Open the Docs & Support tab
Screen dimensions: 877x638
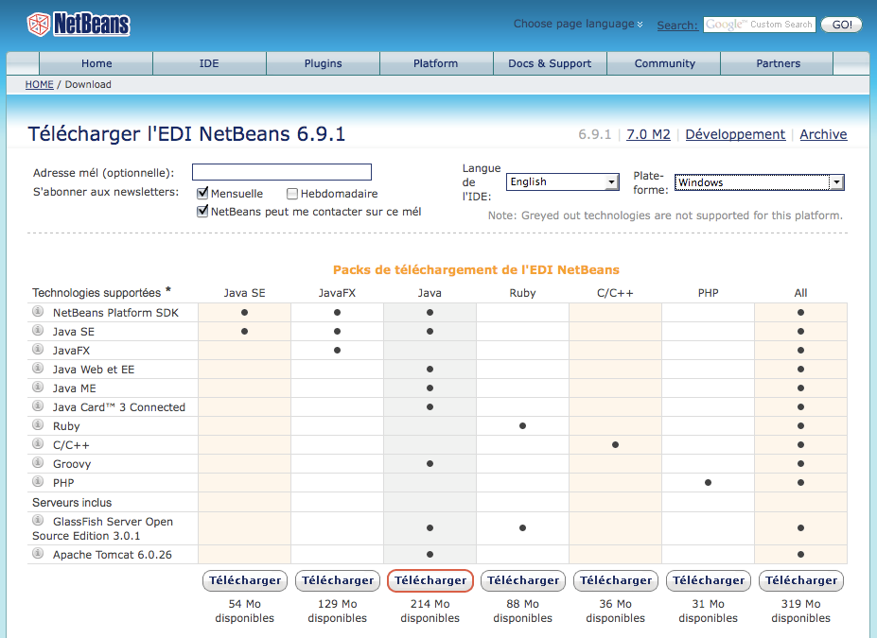(550, 63)
